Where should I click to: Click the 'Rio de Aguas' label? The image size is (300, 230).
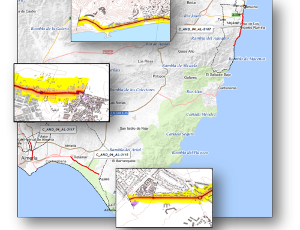click(158, 44)
